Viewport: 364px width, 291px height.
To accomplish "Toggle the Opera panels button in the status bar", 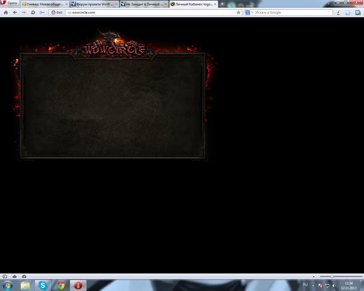I will click(5, 276).
